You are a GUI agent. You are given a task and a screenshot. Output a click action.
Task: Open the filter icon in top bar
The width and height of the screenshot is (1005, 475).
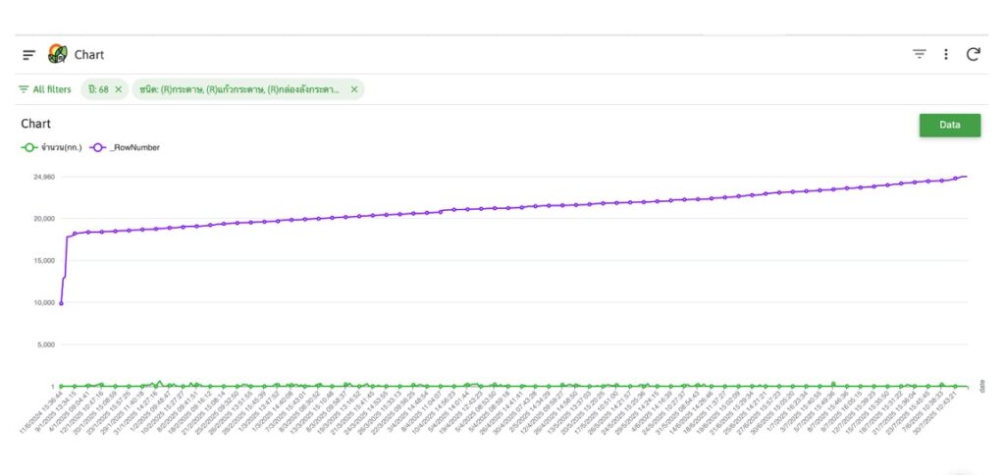[x=919, y=54]
